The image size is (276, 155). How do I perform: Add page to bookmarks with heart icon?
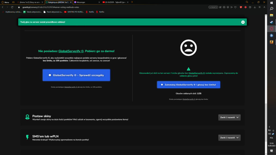pos(235,7)
